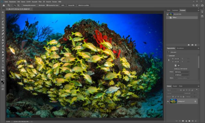Select the Zoom tool in the toolbox
The width and height of the screenshot is (205, 123).
point(3,73)
